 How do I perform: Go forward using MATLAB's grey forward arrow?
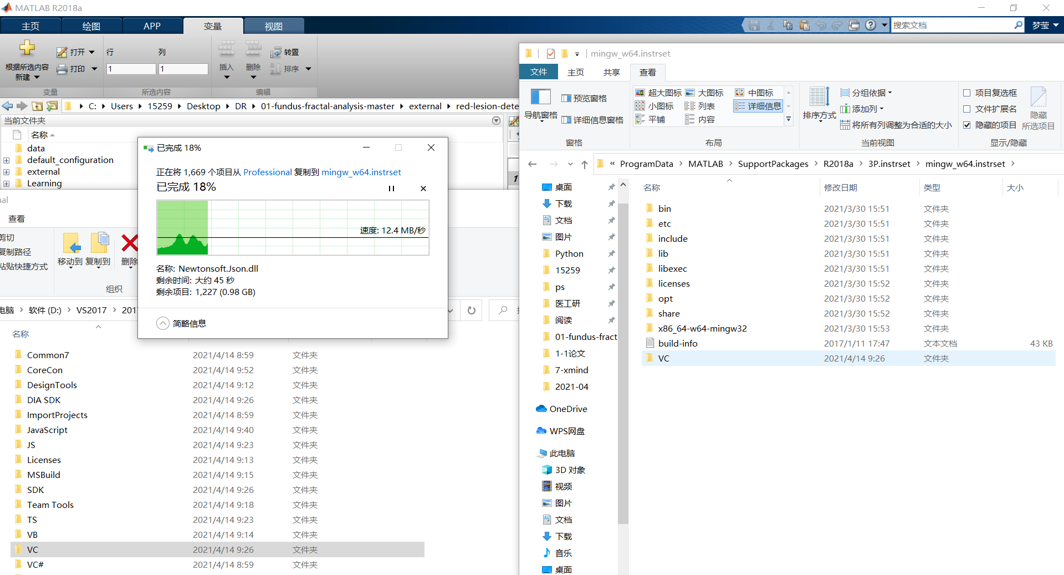[22, 106]
